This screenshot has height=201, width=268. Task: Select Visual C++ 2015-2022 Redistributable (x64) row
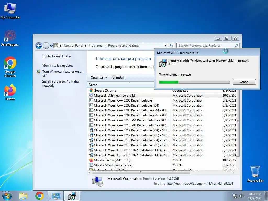162,150
